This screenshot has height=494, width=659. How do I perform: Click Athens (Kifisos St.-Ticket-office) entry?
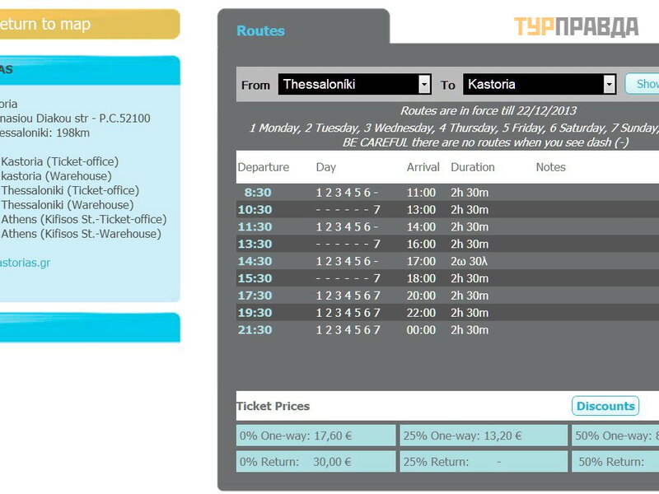(83, 219)
